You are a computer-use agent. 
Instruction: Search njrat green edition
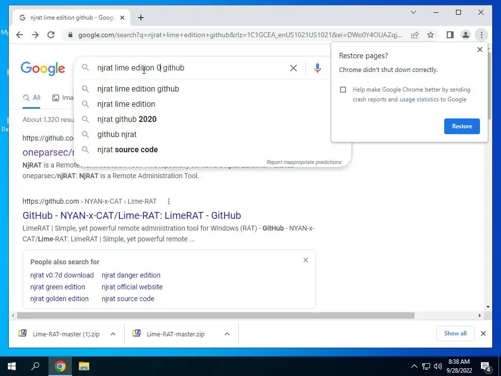point(58,287)
